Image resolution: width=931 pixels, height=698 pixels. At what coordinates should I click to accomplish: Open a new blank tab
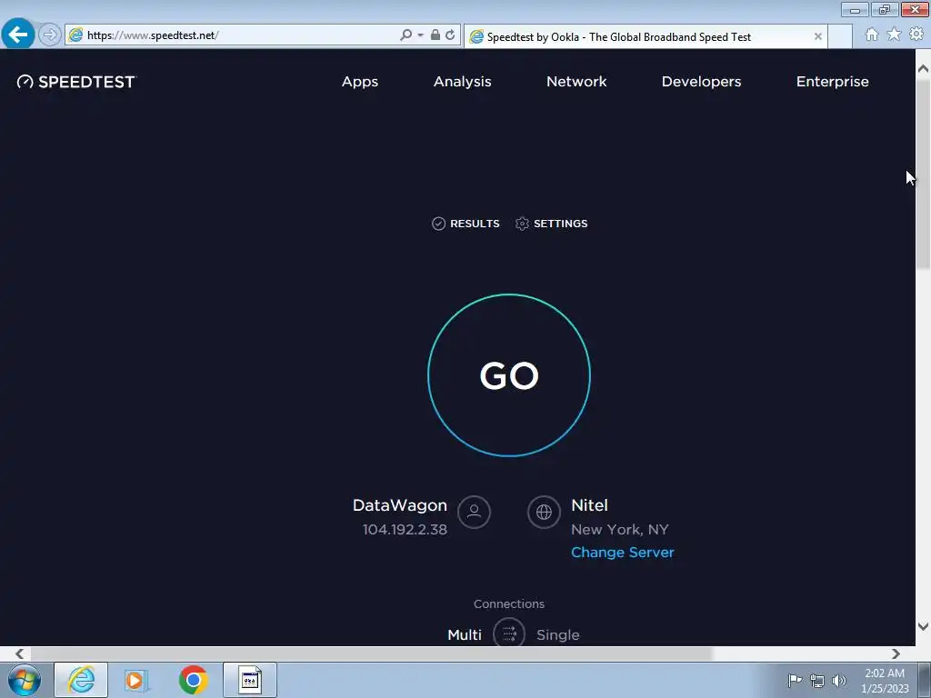click(x=839, y=36)
